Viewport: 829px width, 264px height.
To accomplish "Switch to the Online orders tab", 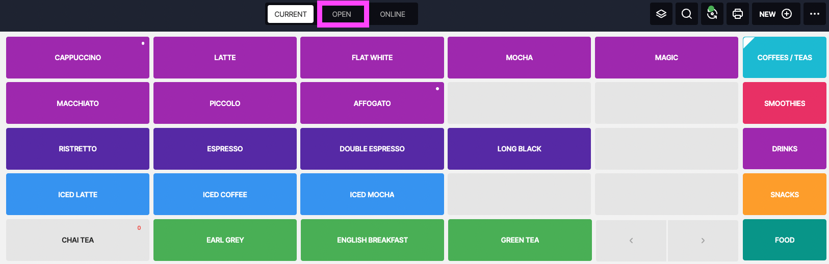I will click(393, 14).
